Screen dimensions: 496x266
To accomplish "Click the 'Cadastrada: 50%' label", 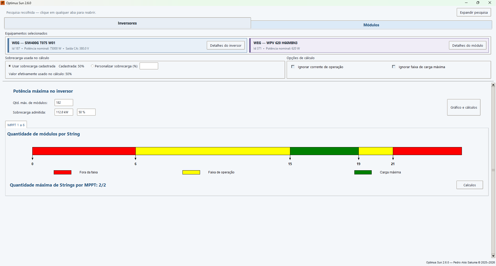I will (71, 66).
